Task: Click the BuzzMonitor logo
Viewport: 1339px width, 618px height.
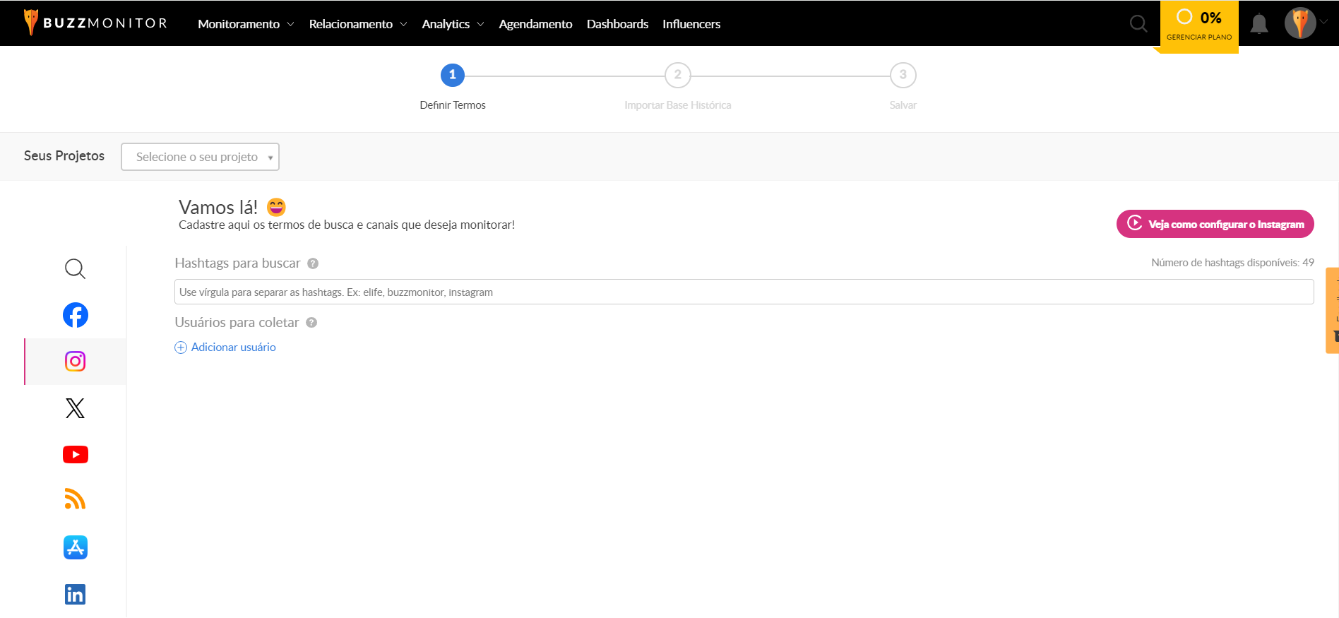Action: pos(96,23)
